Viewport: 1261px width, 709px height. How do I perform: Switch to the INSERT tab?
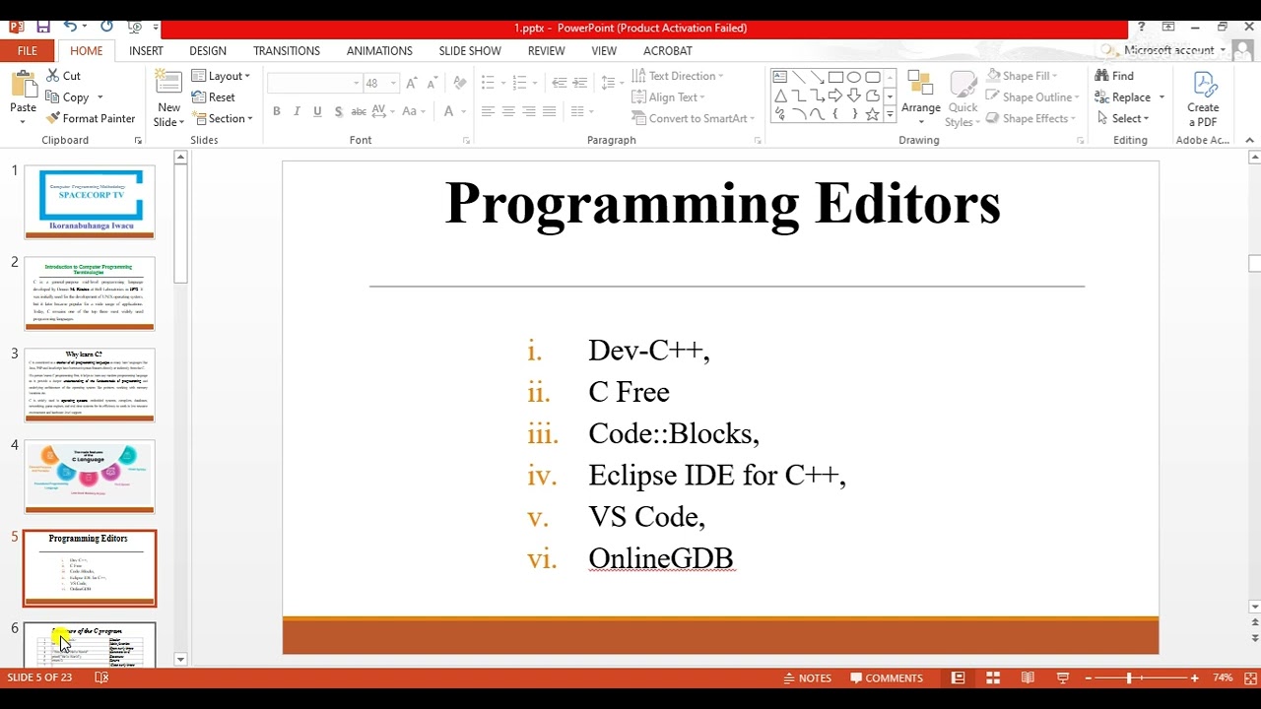146,51
